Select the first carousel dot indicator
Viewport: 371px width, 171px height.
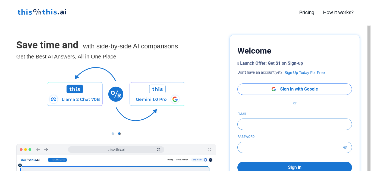tap(113, 133)
